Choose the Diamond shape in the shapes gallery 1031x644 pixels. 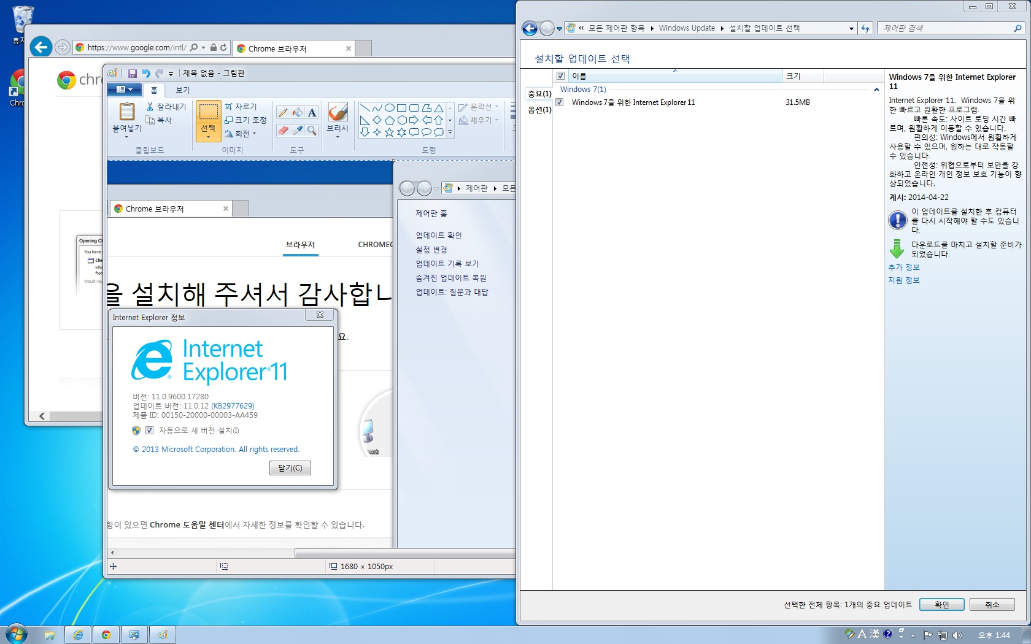click(377, 120)
